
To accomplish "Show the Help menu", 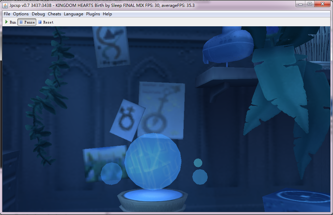I will coord(107,14).
